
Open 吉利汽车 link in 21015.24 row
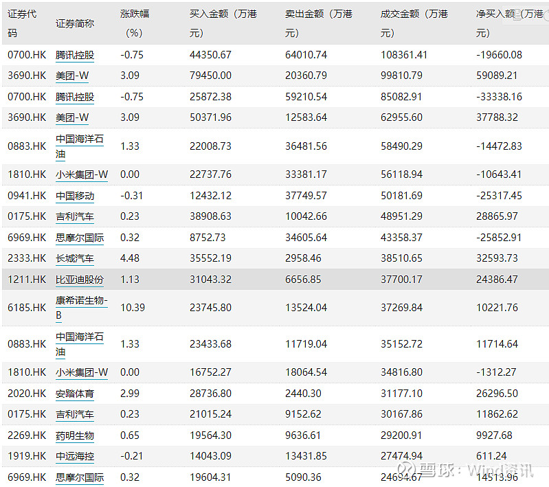[75, 414]
